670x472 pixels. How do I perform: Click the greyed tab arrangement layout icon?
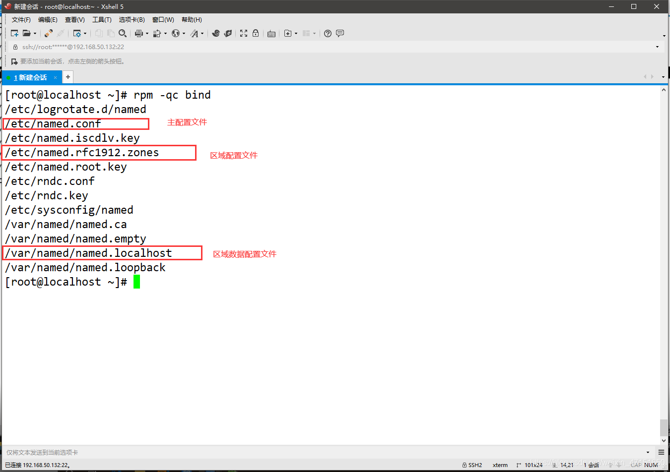306,33
